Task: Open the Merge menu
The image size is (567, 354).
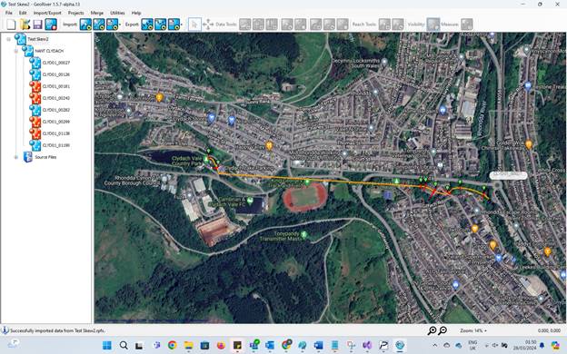Action: click(97, 13)
